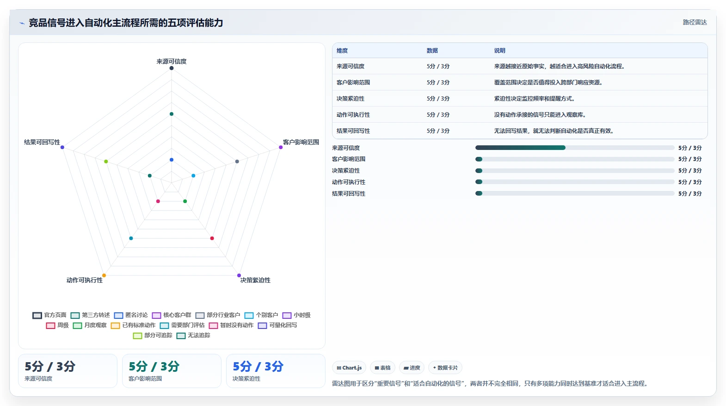This screenshot has height=406, width=726.
Task: Toggle the 可量化回写 legend item
Action: (x=277, y=325)
